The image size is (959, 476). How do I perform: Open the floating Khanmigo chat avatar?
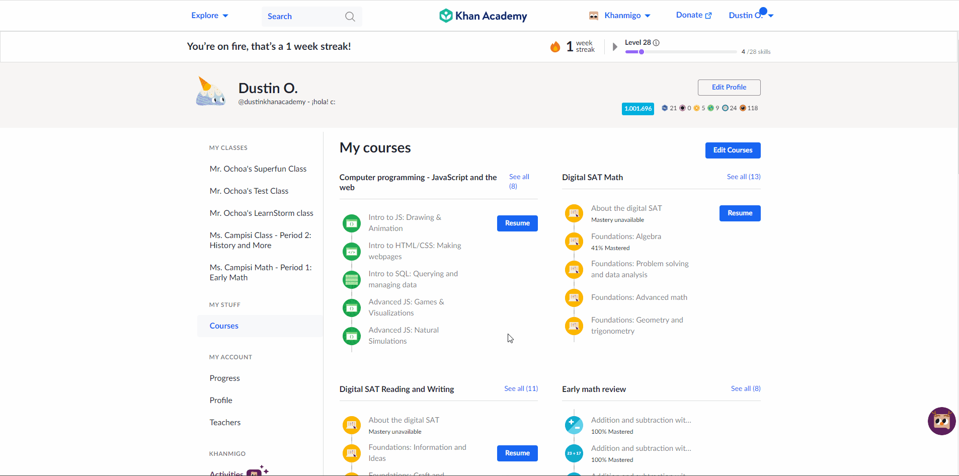[942, 421]
